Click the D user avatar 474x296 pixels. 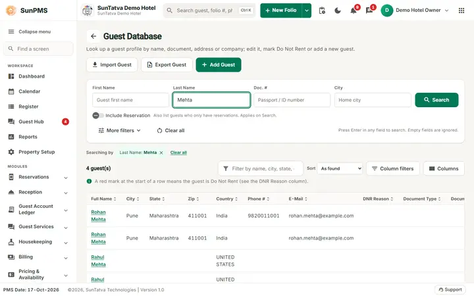386,11
